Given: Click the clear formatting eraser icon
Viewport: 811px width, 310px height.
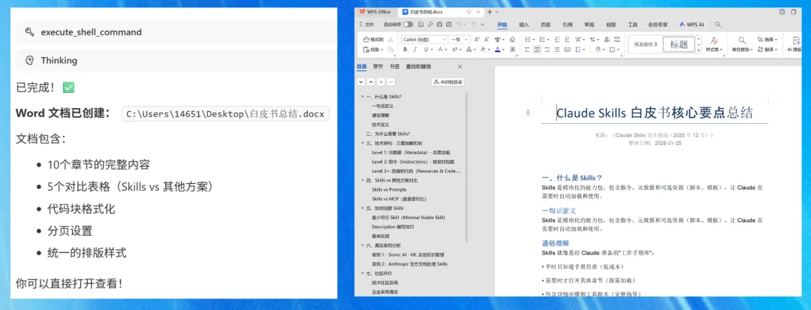Looking at the screenshot, I should (513, 40).
